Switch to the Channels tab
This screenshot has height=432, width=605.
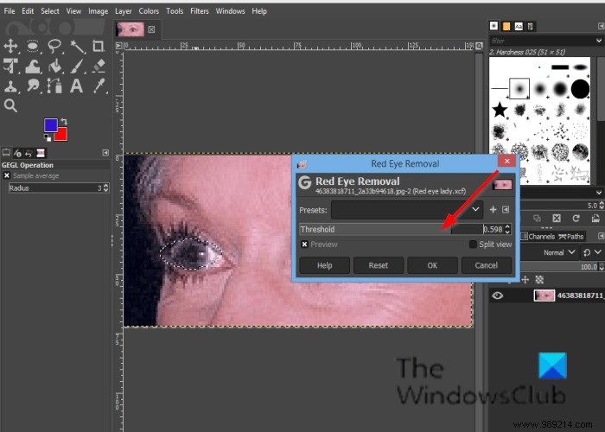tap(538, 237)
